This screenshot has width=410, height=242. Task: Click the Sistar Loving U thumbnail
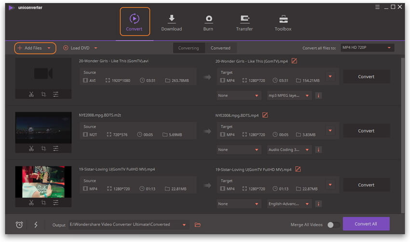[43, 182]
